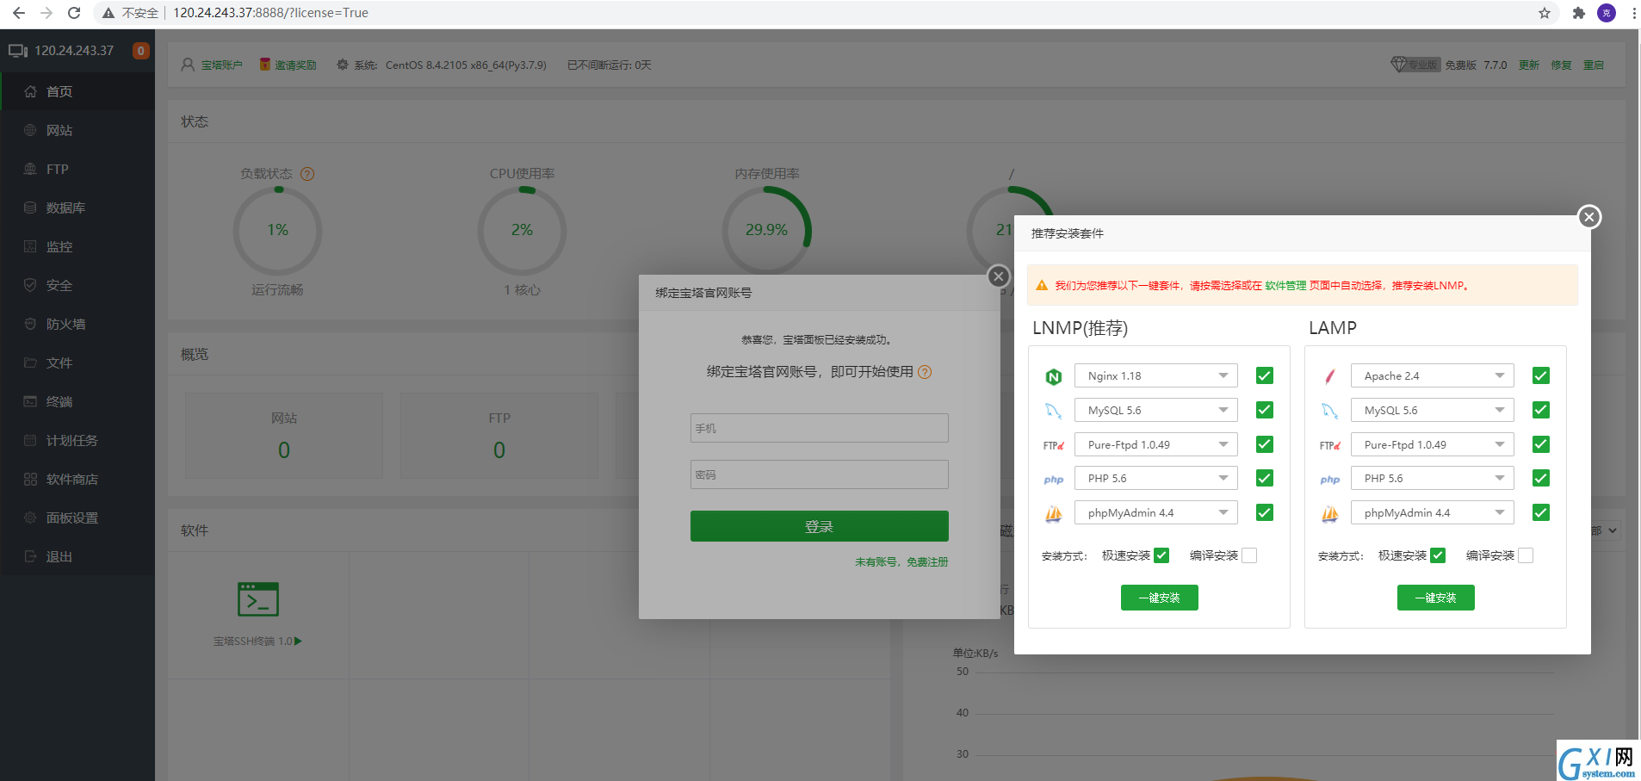Open Apache 2.4 version dropdown
Screen dimensions: 1641x781
pos(1433,375)
